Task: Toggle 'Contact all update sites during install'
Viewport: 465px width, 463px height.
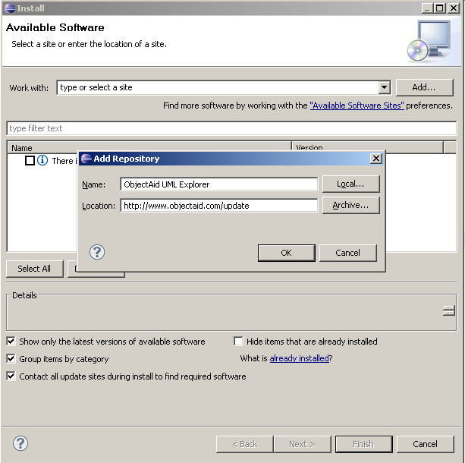Action: pos(11,376)
